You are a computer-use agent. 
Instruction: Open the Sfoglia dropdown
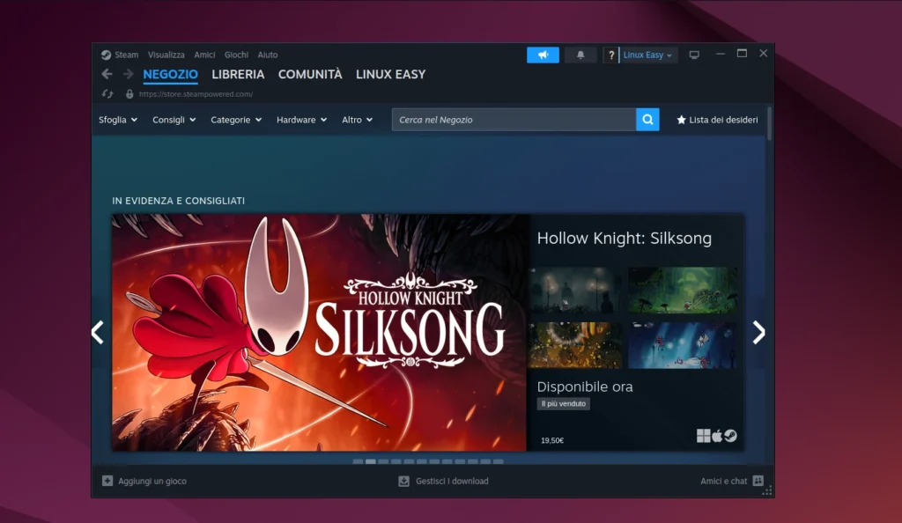coord(117,120)
